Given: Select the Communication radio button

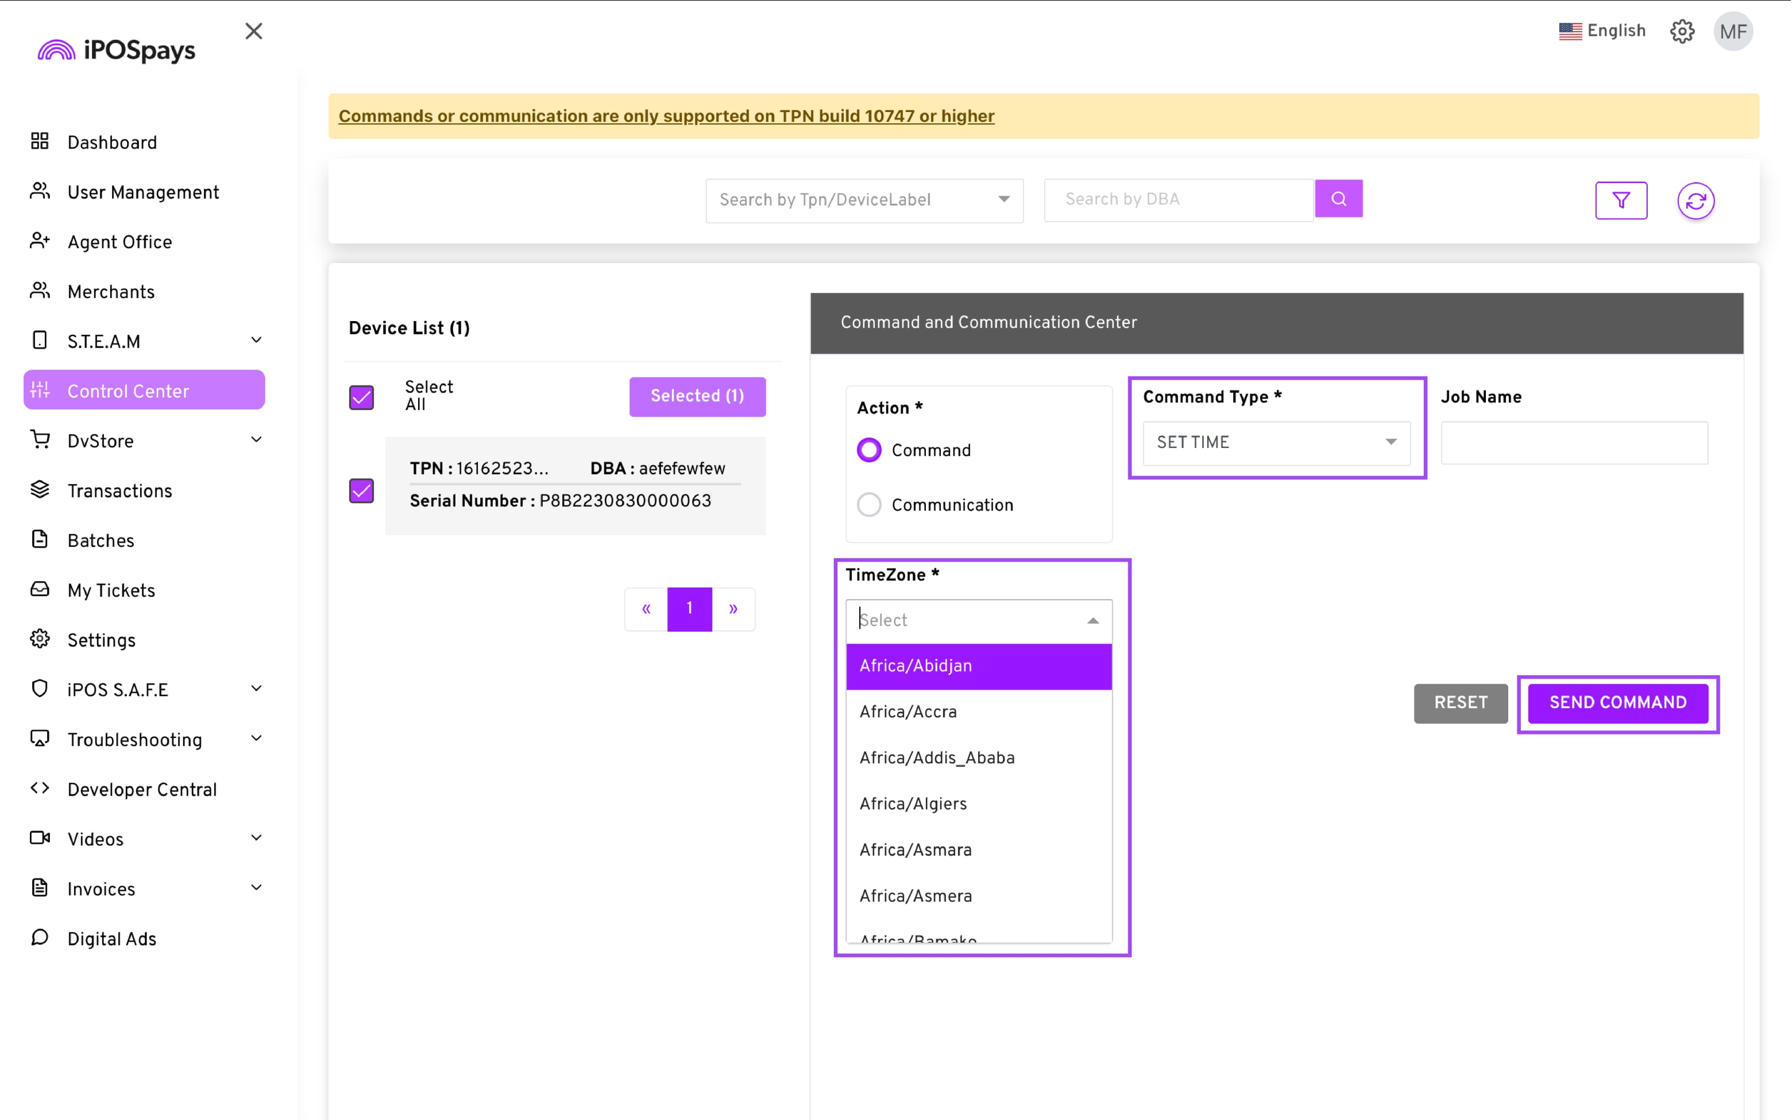Looking at the screenshot, I should [869, 504].
